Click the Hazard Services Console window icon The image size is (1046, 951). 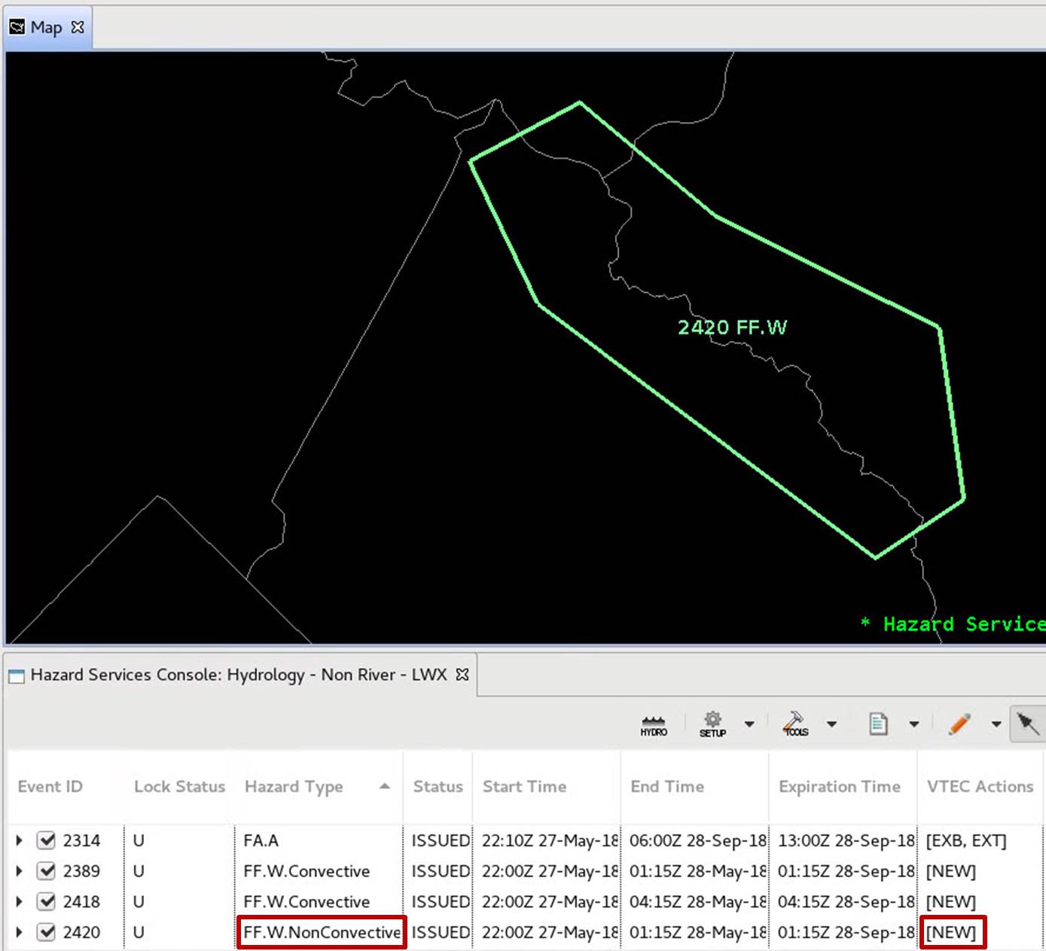17,675
